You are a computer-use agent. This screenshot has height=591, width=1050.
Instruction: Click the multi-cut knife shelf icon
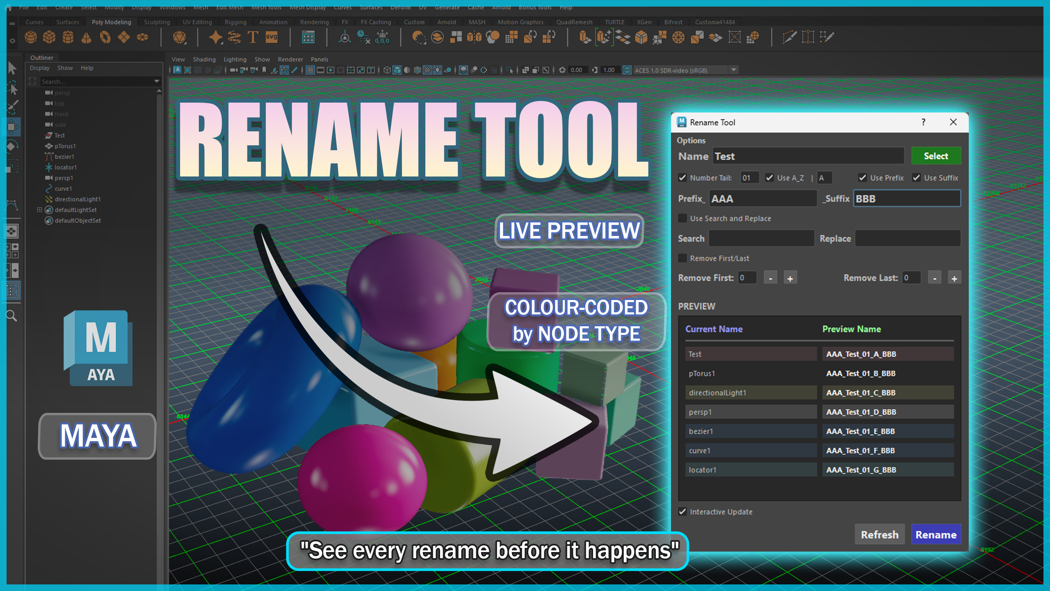pyautogui.click(x=790, y=37)
